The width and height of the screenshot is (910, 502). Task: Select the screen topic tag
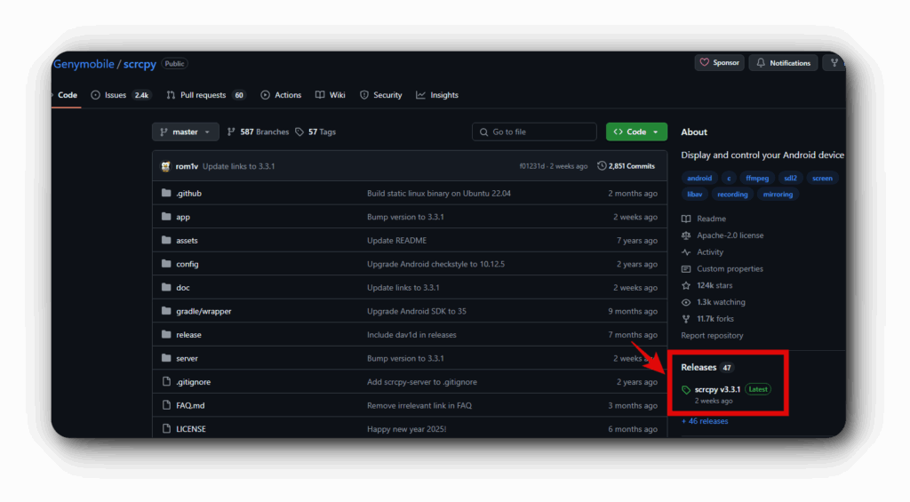tap(822, 179)
